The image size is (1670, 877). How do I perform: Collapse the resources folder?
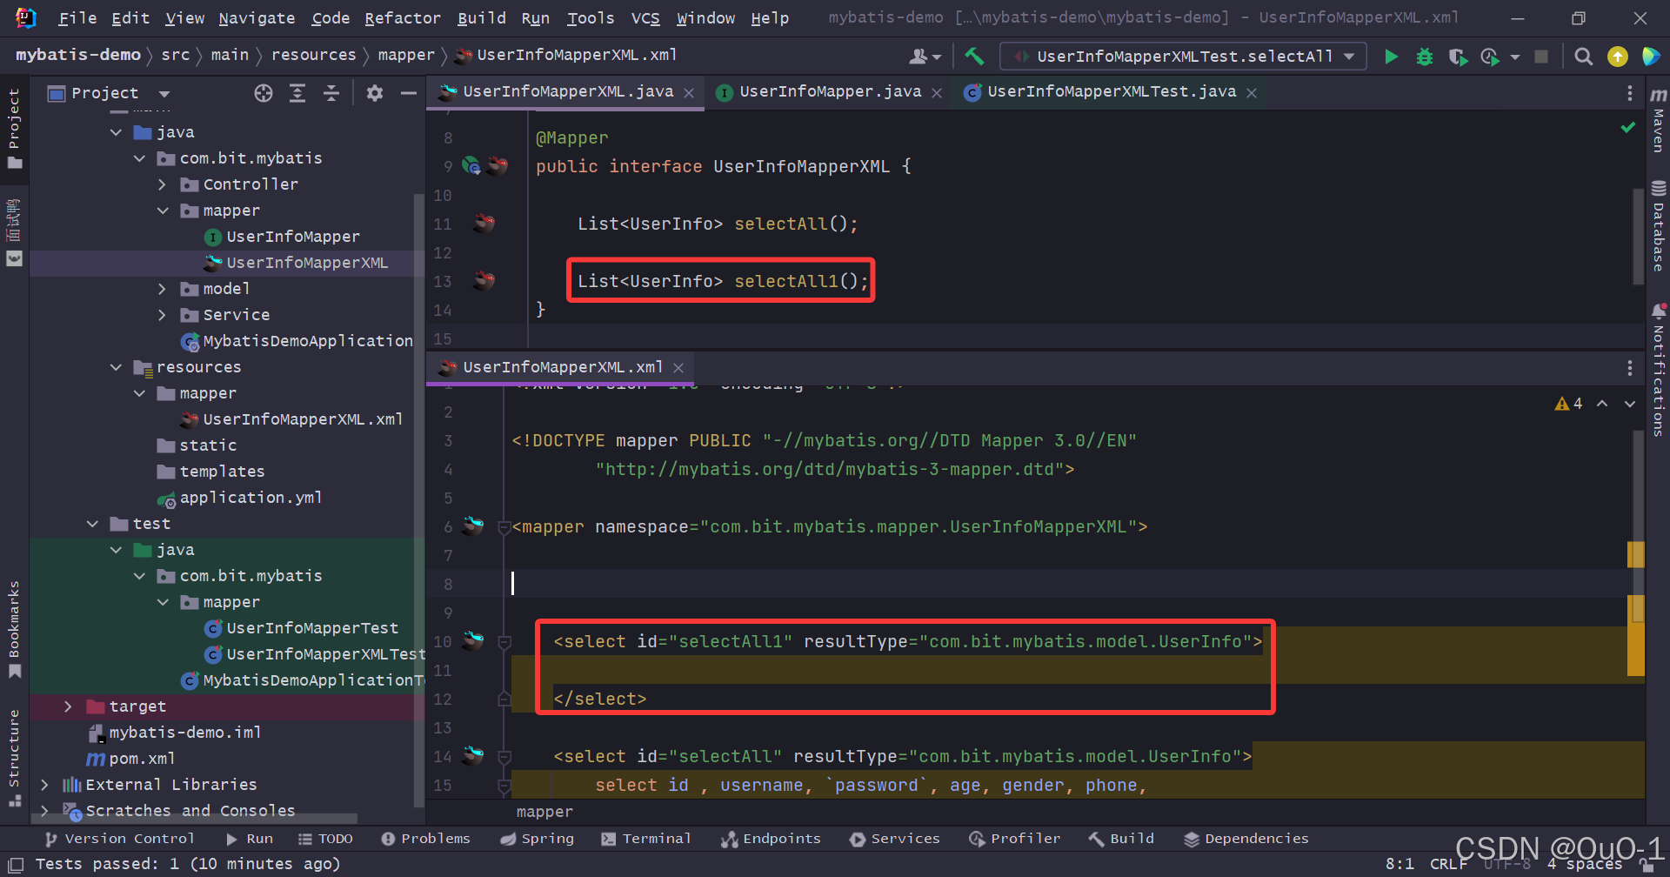[x=116, y=367]
